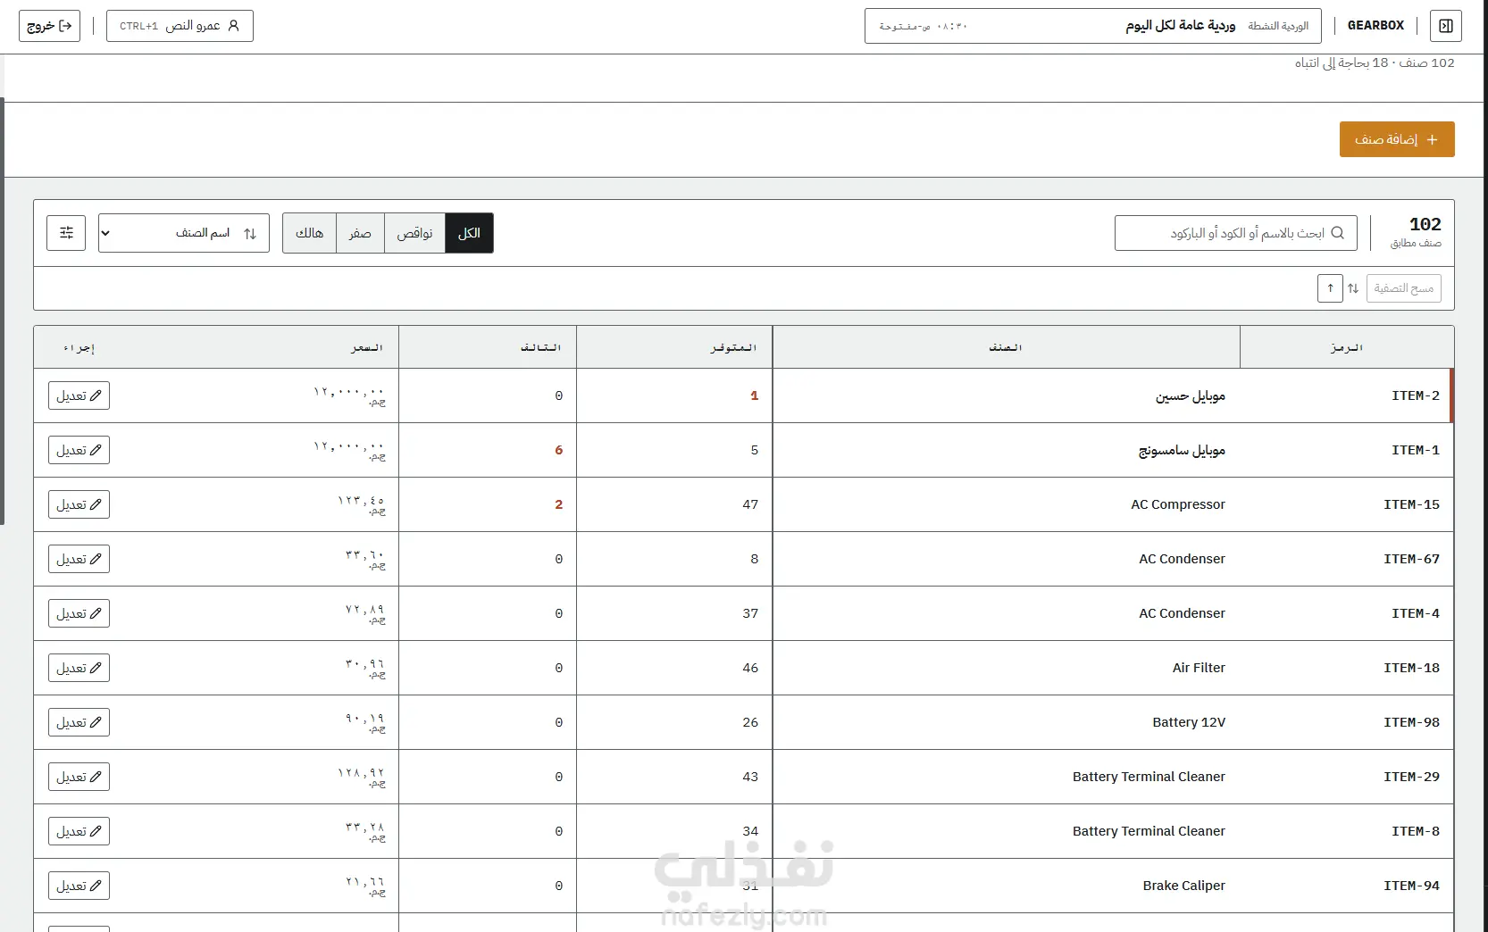Click item name موبايل سامسونج
This screenshot has height=932, width=1488.
(1182, 450)
